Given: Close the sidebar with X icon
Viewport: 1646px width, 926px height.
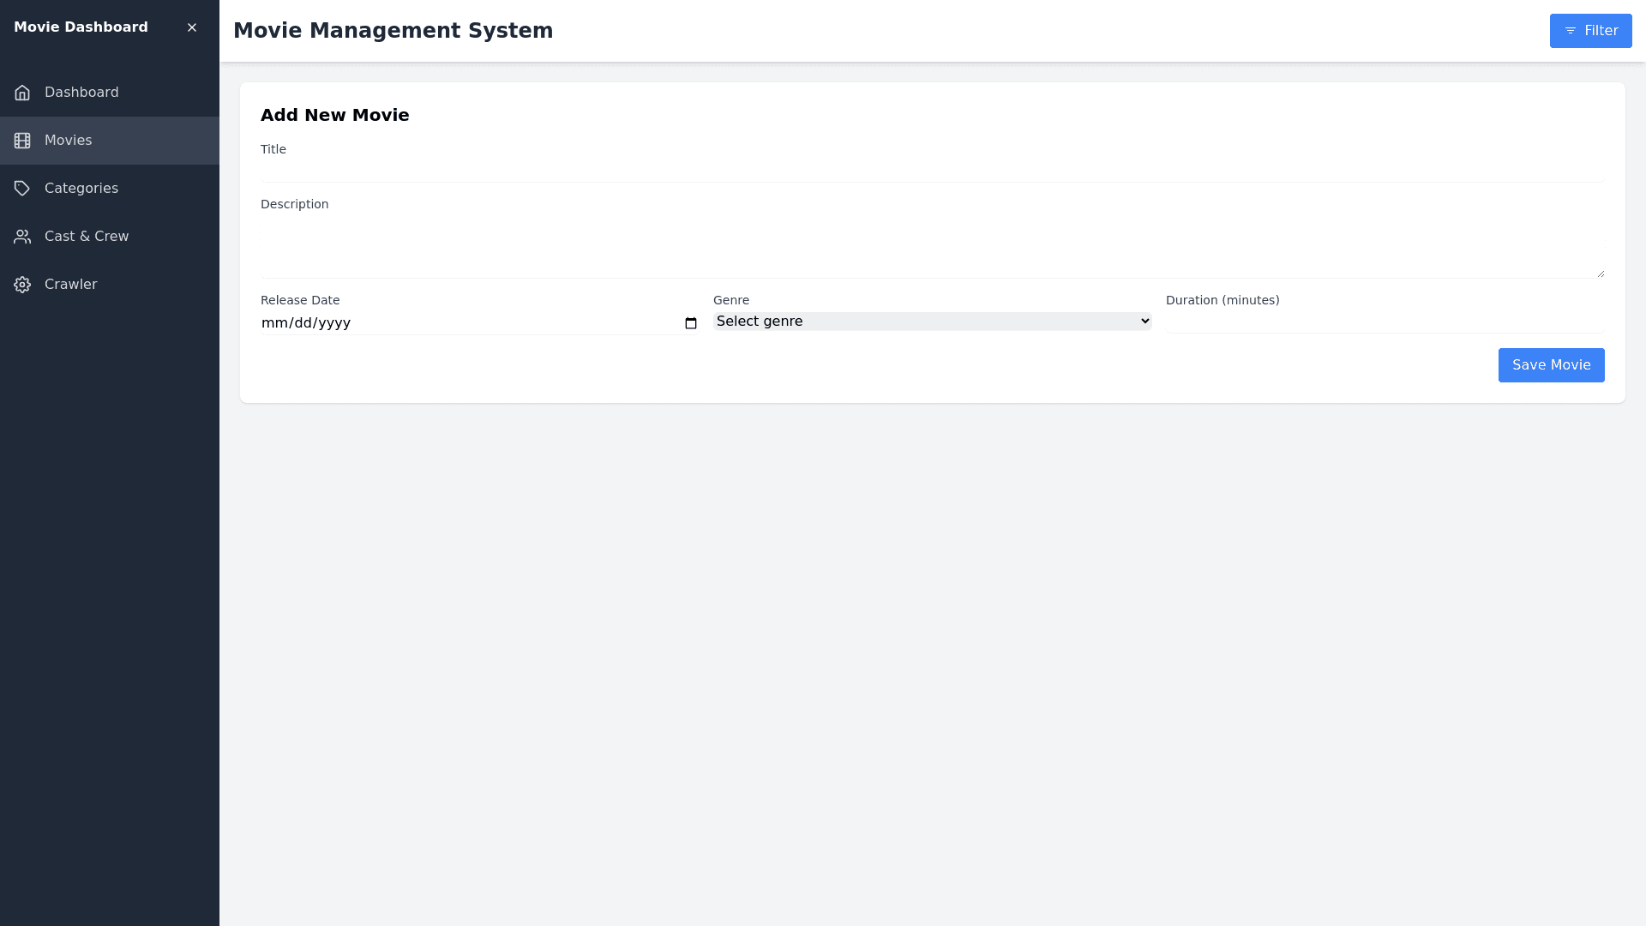Looking at the screenshot, I should coord(192,27).
